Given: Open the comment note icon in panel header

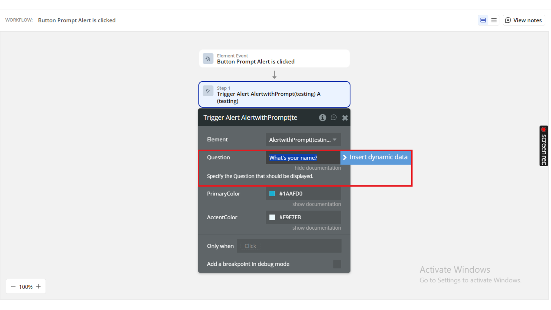Looking at the screenshot, I should 333,117.
